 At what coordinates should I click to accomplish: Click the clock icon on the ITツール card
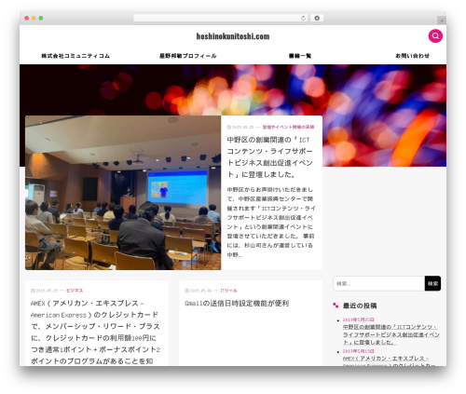pyautogui.click(x=186, y=291)
